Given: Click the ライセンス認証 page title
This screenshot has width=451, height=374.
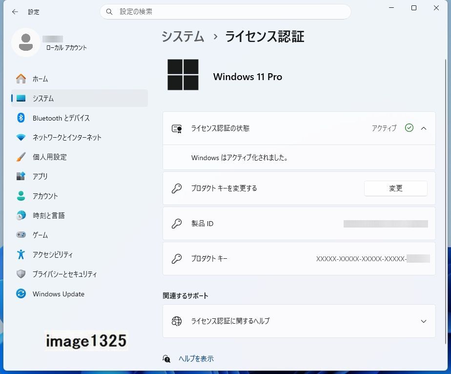Looking at the screenshot, I should pos(265,37).
